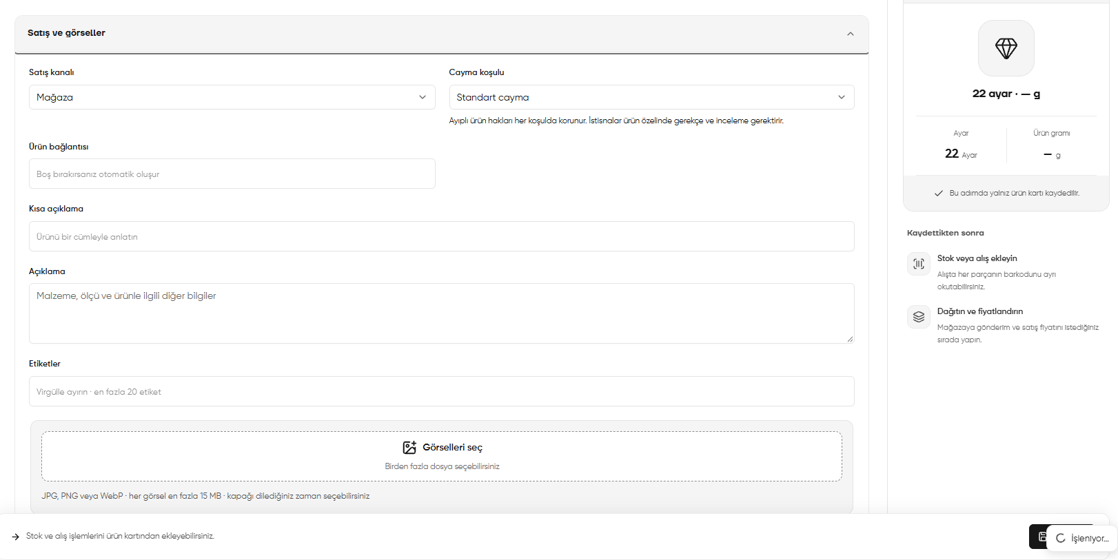Screen dimensions: 1118x560
Task: Click the checkmark icon near Bu adımda yalnız ürün kartı kaydedilir
Action: (x=938, y=194)
